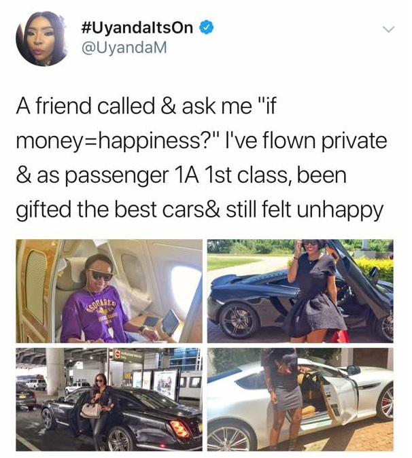
Task: Open the first-class airplane cabin photo
Action: coord(109,291)
